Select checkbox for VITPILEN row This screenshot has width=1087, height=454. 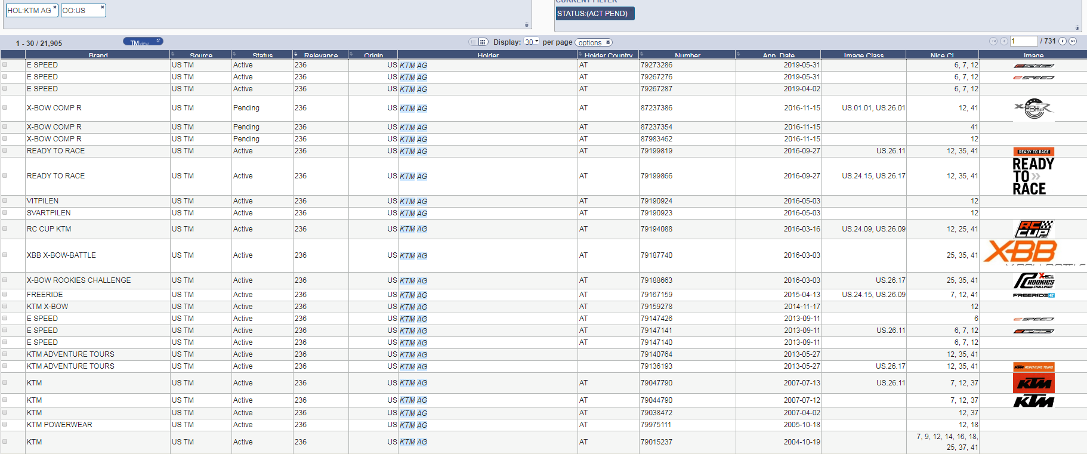(x=5, y=200)
